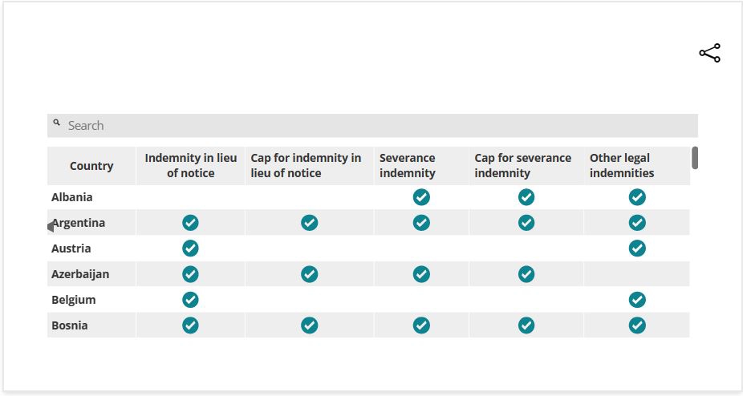Click the Cap for severance indemnity header
This screenshot has height=396, width=743.
(x=522, y=166)
